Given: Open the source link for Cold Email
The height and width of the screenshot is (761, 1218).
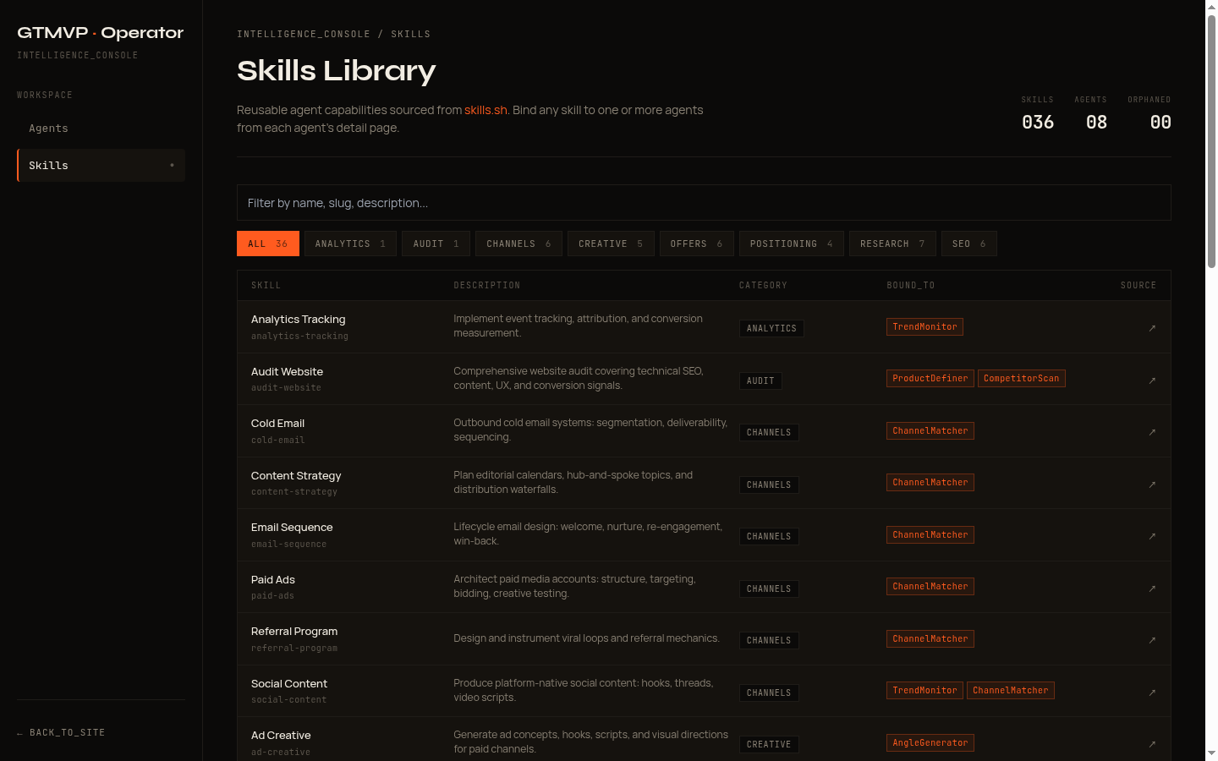Looking at the screenshot, I should point(1152,432).
